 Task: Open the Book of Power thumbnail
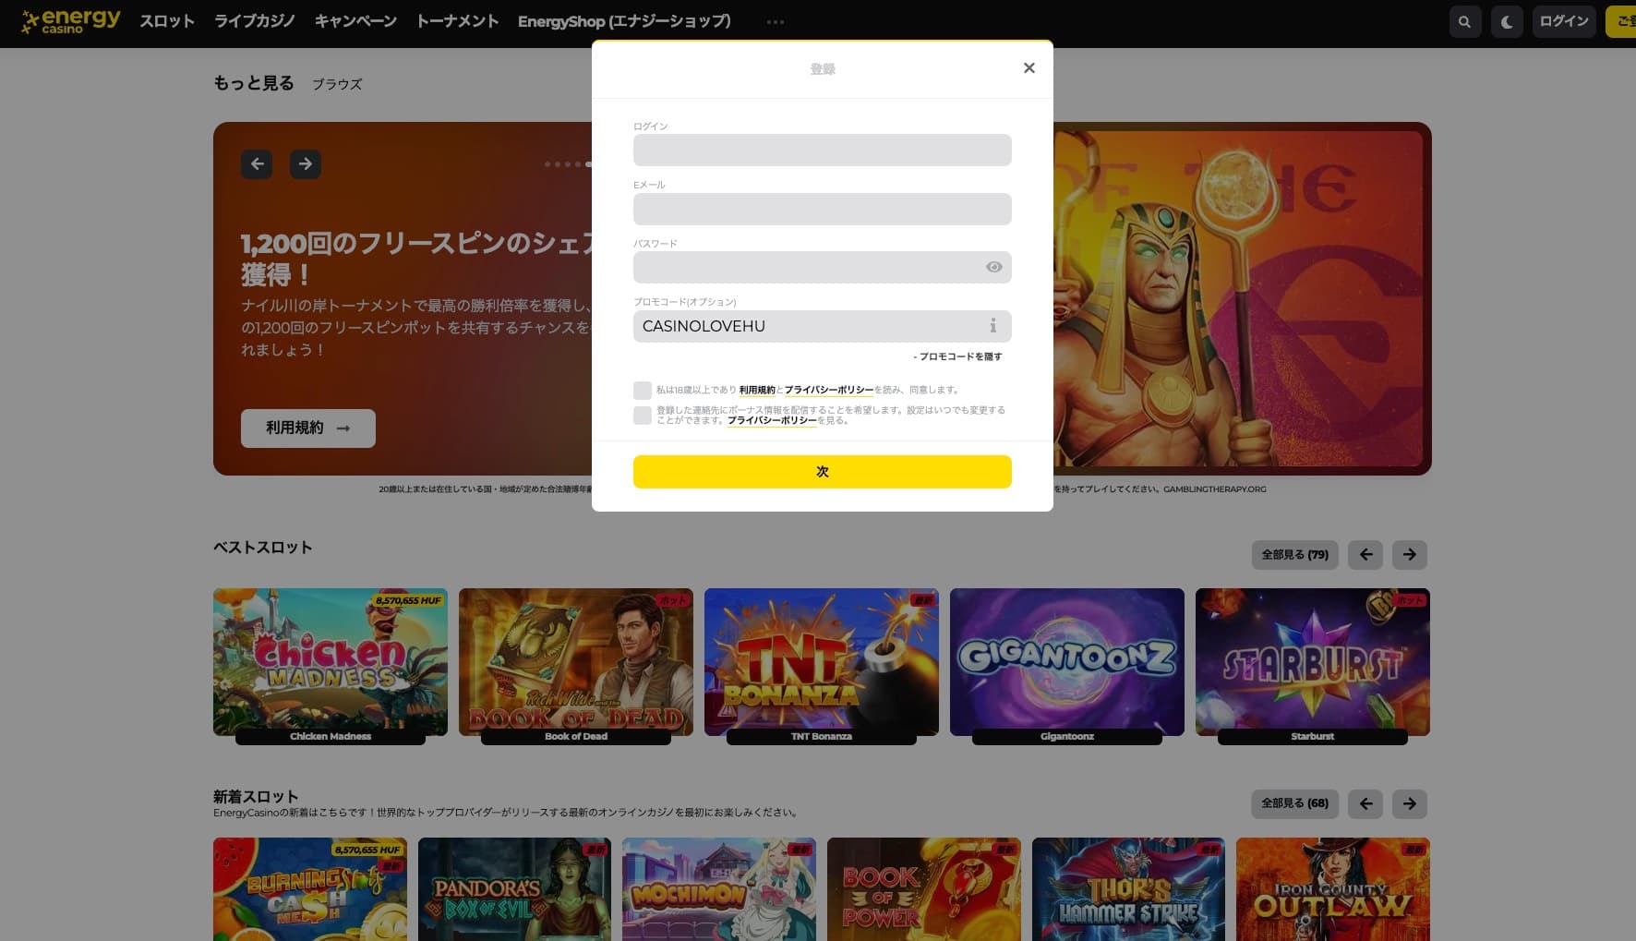tap(924, 889)
